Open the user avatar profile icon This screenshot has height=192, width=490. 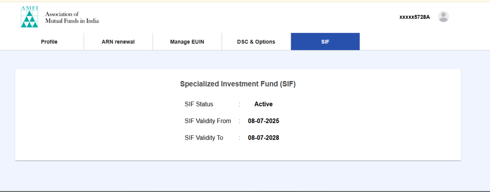(x=443, y=17)
